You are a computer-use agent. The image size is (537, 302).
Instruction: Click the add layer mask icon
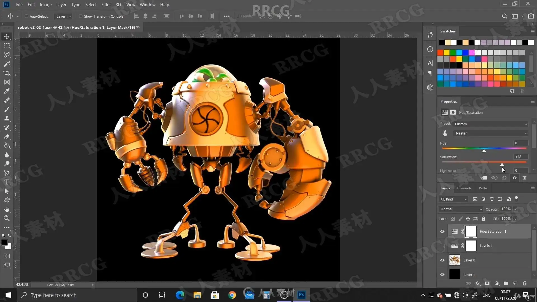click(487, 283)
